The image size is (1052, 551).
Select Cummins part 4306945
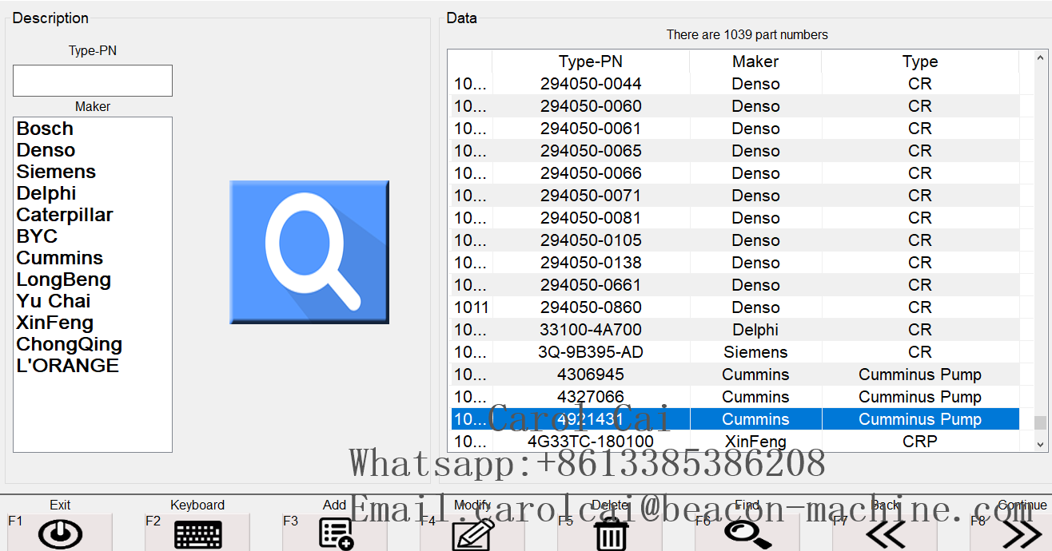click(x=735, y=375)
